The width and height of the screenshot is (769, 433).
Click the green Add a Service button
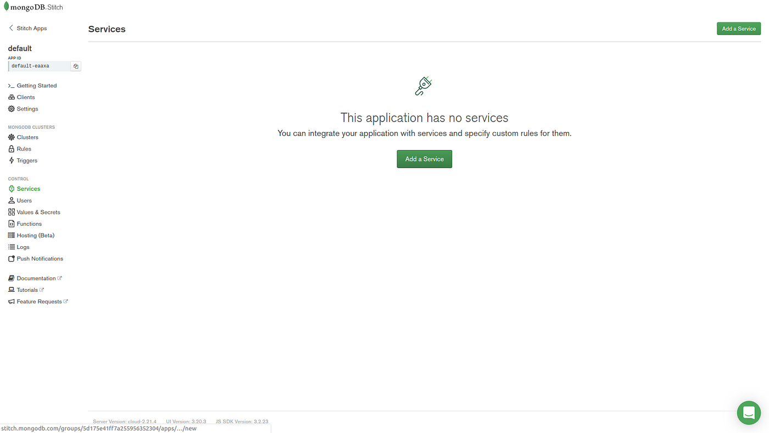pos(424,159)
